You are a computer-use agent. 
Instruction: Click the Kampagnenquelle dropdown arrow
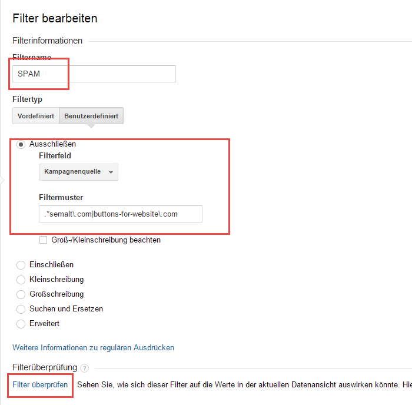111,172
